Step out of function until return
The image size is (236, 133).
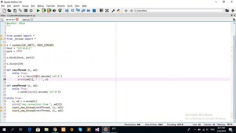[x=83, y=11]
